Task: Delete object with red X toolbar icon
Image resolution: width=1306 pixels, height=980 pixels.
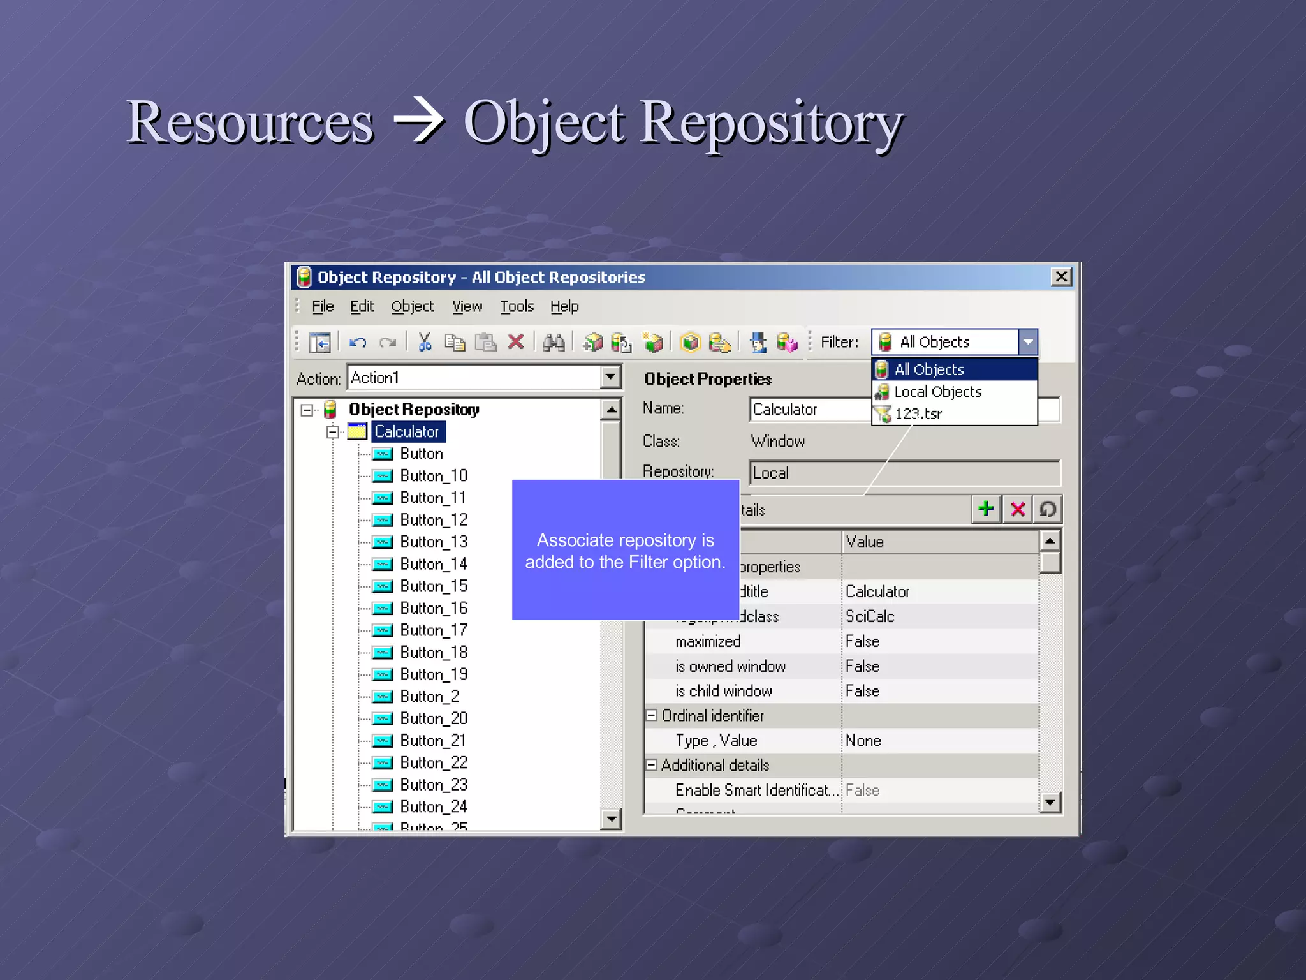Action: click(x=516, y=342)
